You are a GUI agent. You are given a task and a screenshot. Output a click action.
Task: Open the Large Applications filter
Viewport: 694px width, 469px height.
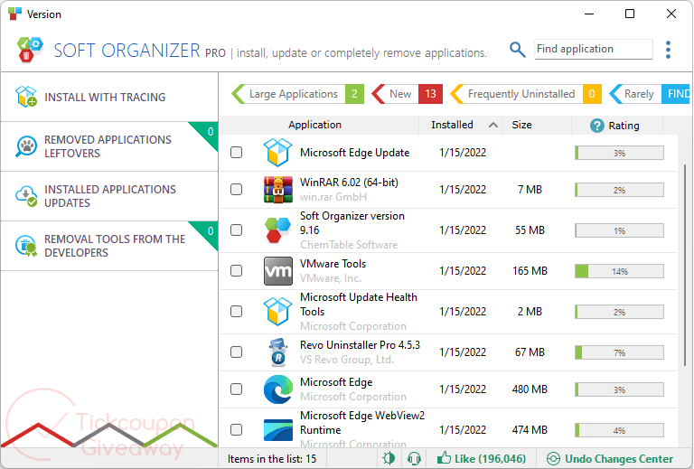[297, 94]
